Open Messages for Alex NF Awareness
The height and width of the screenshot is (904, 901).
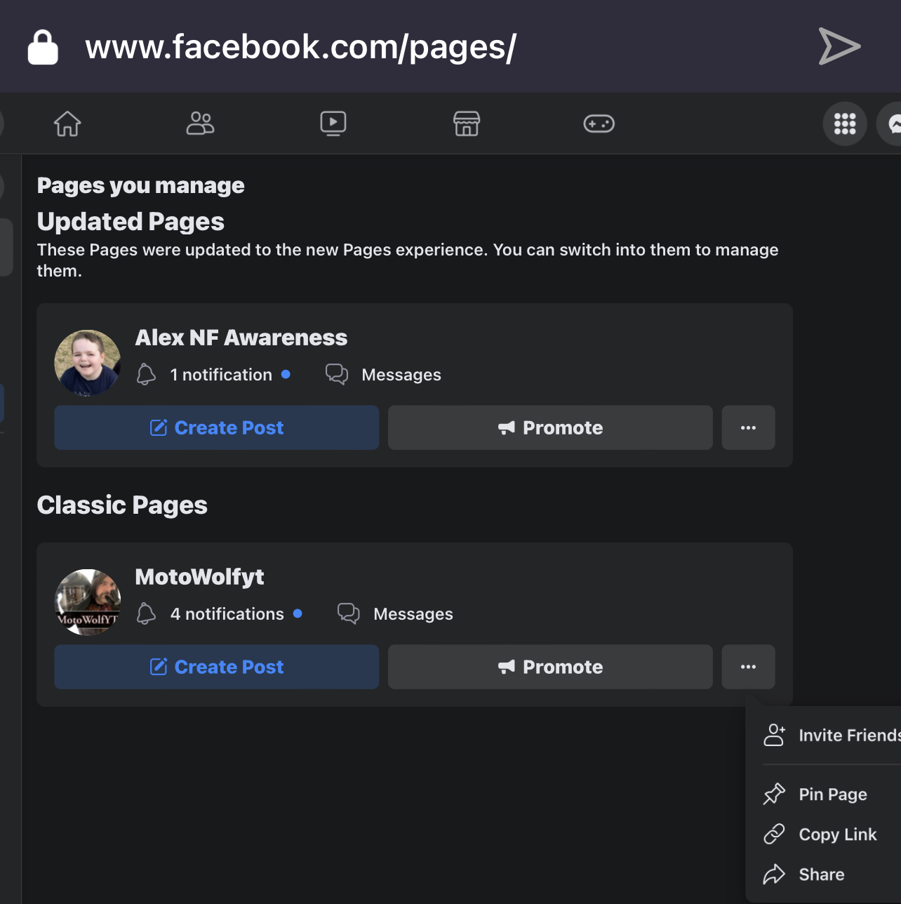[400, 375]
